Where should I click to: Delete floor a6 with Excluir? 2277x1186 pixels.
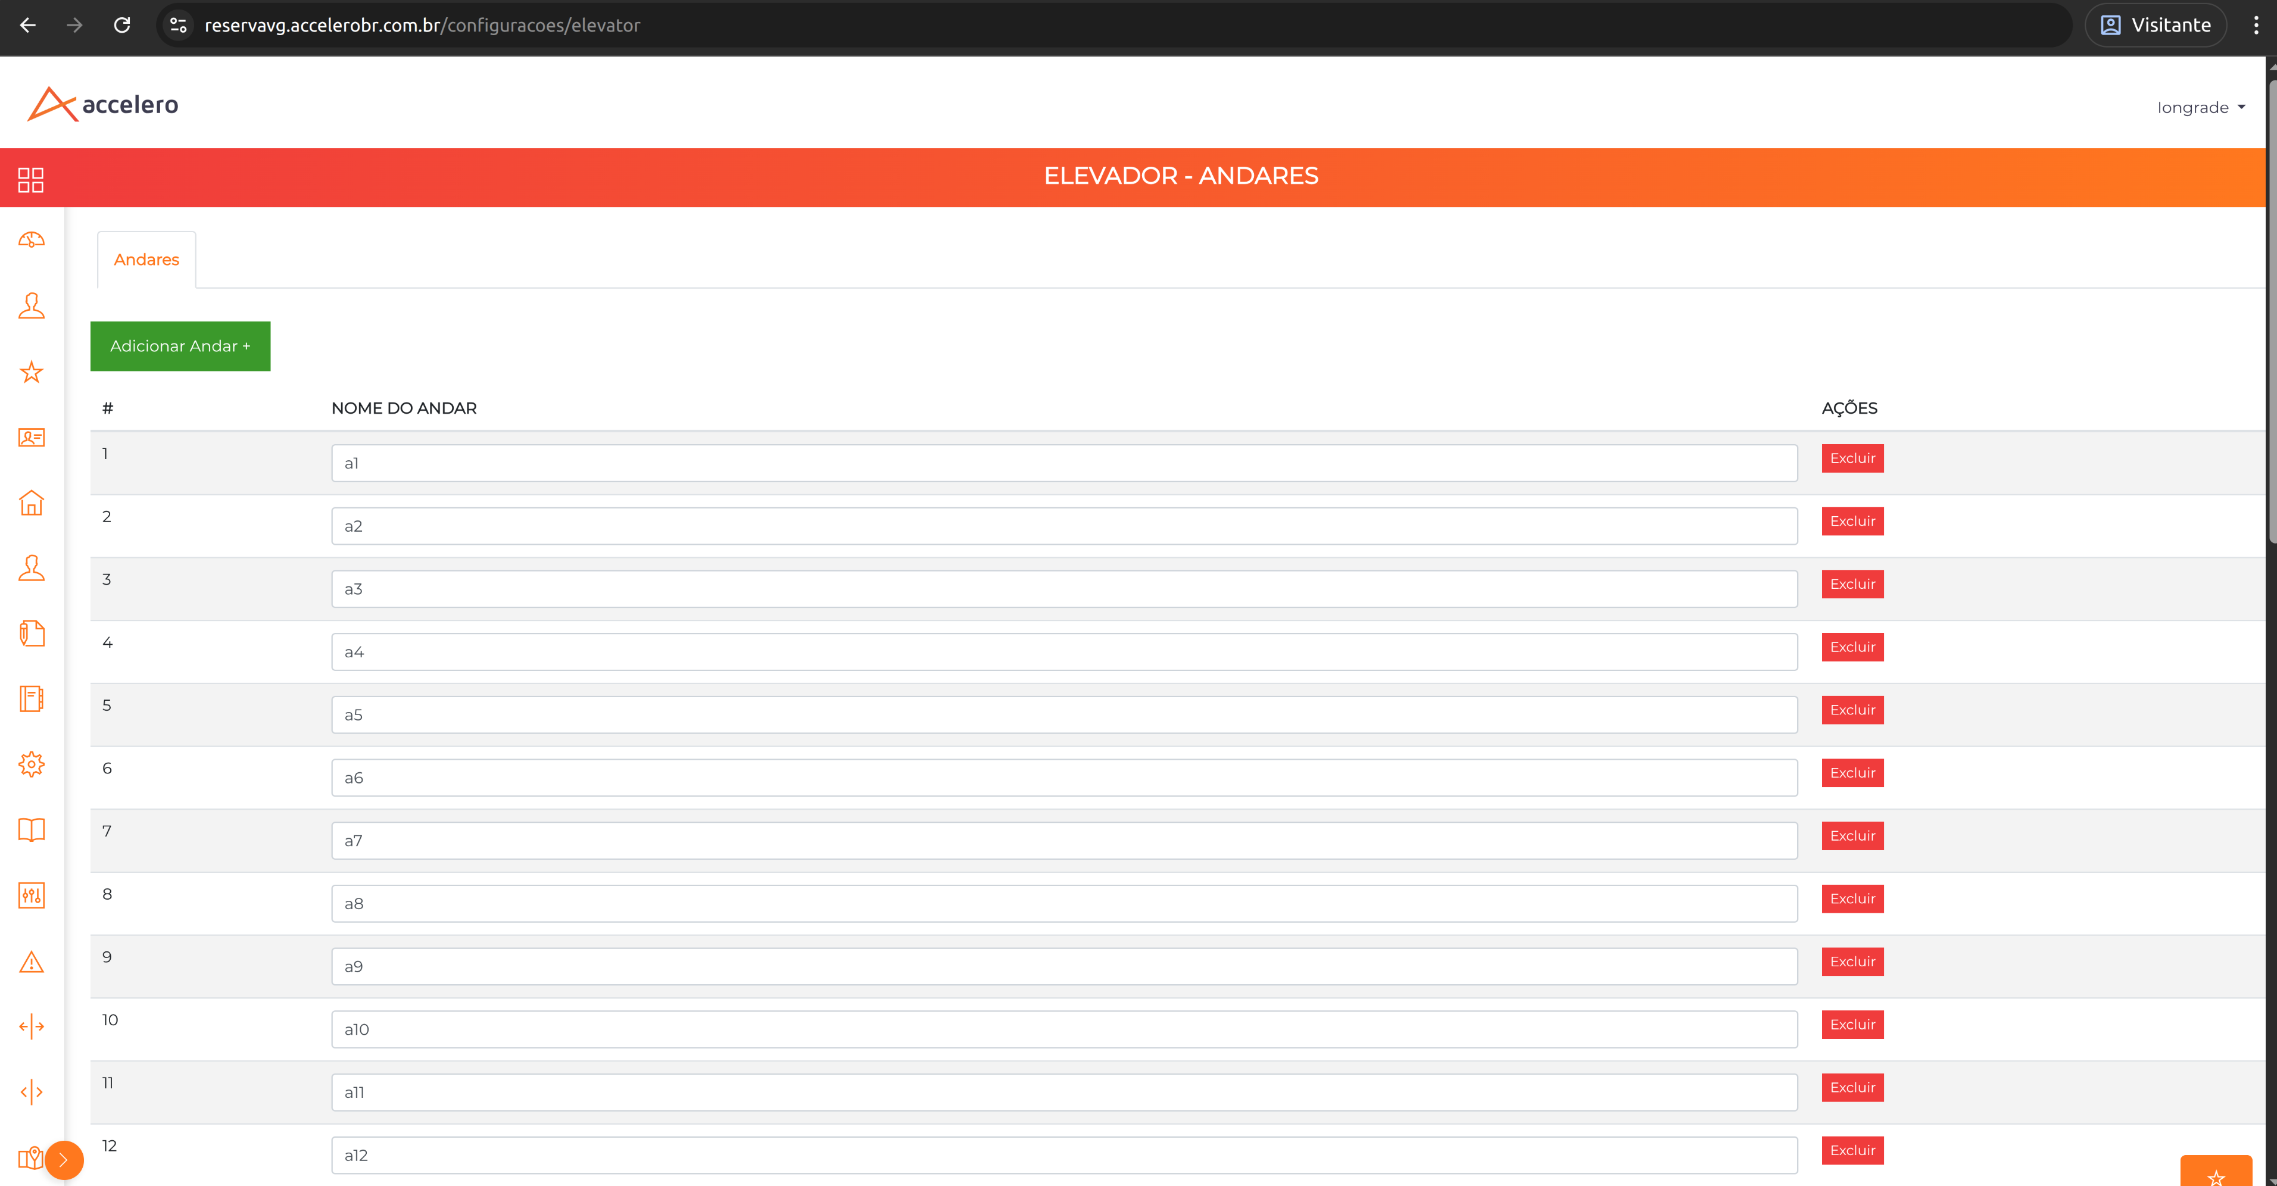[x=1852, y=773]
